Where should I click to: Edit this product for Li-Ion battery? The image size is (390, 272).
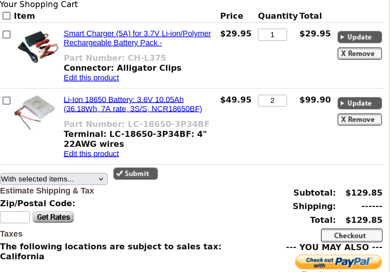click(91, 154)
